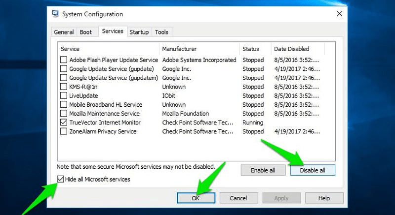Switch to the General tab
The image size is (395, 215).
(x=64, y=32)
